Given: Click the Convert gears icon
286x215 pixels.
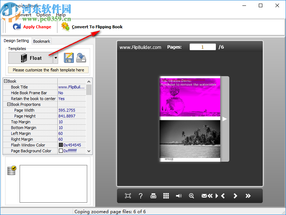Looking at the screenshot, I should [65, 26].
